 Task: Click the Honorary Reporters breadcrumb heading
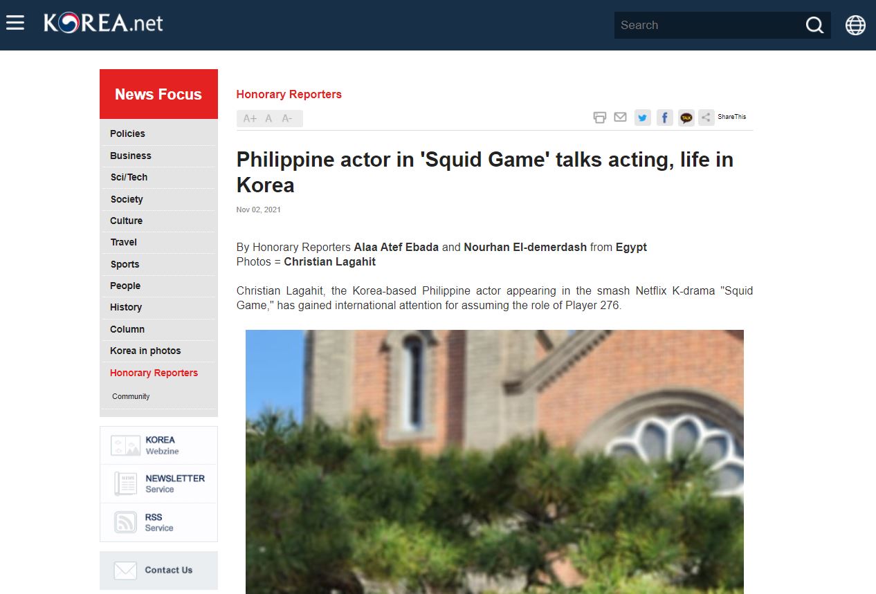(x=289, y=94)
